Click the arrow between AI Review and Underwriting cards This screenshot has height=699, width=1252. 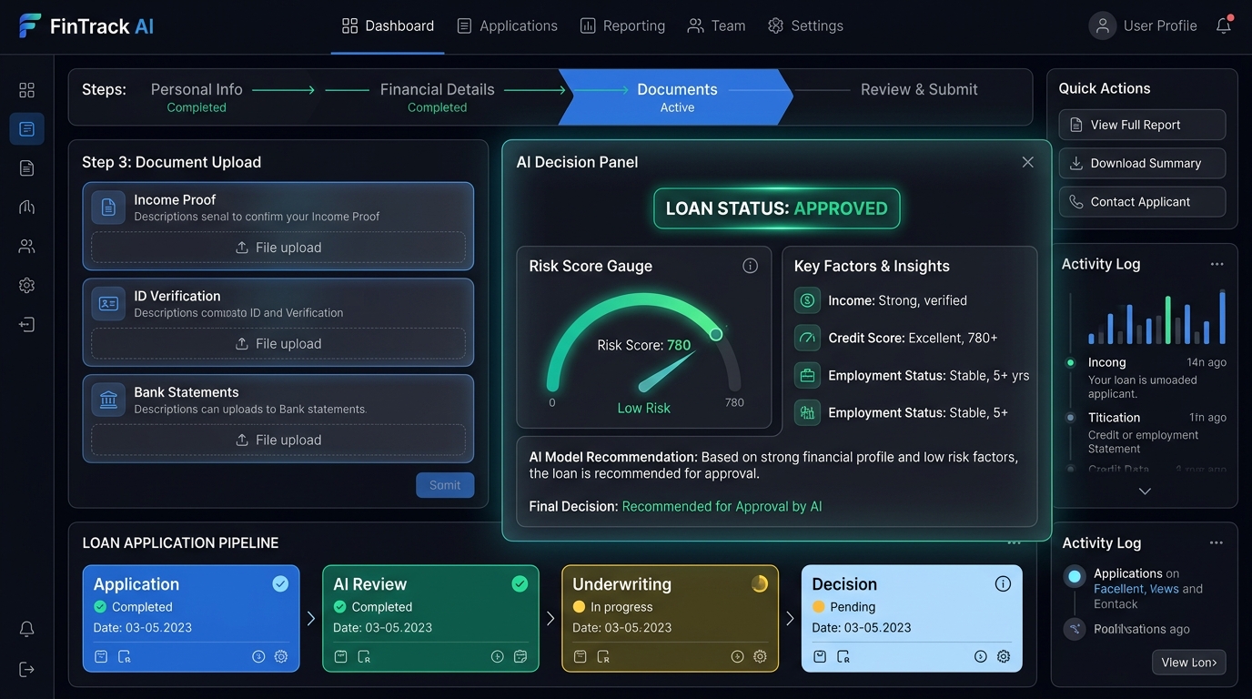tap(550, 619)
